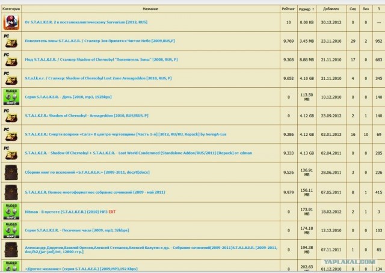Open the Александр Дядичев, Василий Орехов collection link
Image resolution: width=385 pixels, height=273 pixels.
pos(151,250)
